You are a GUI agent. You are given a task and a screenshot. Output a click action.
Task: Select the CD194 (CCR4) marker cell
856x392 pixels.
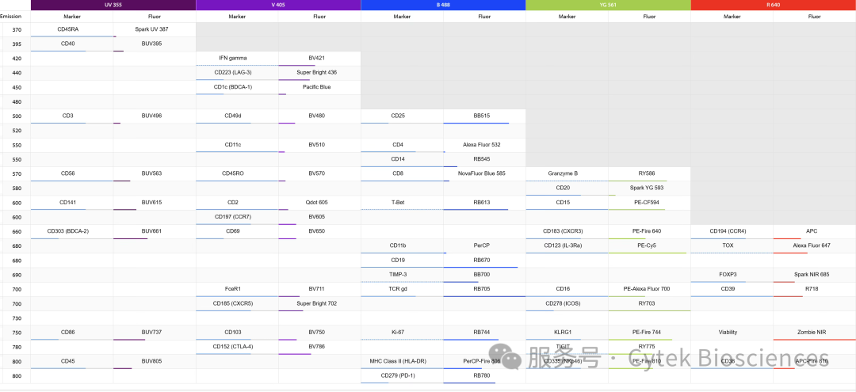tap(732, 232)
